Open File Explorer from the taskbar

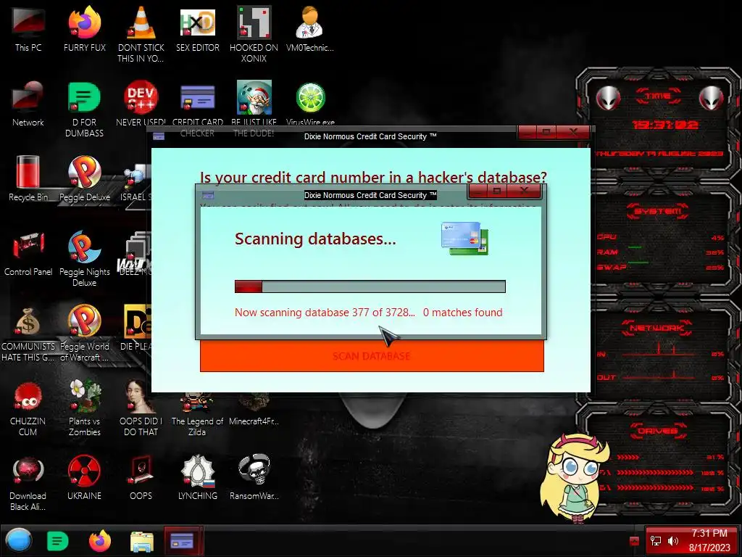141,541
